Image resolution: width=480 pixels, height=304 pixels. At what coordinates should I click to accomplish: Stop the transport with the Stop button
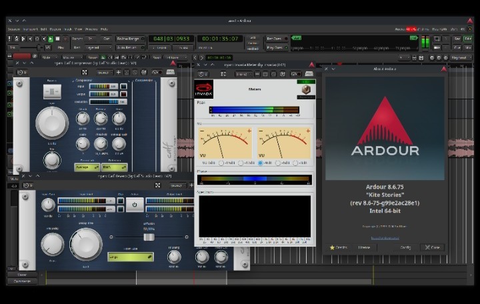tap(57, 39)
